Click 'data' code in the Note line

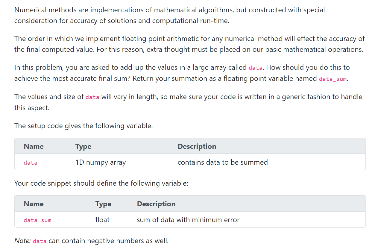click(x=40, y=241)
